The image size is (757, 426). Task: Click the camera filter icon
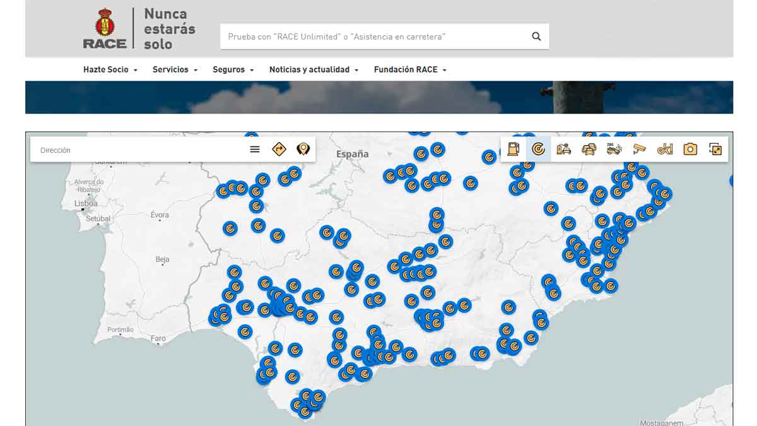690,149
